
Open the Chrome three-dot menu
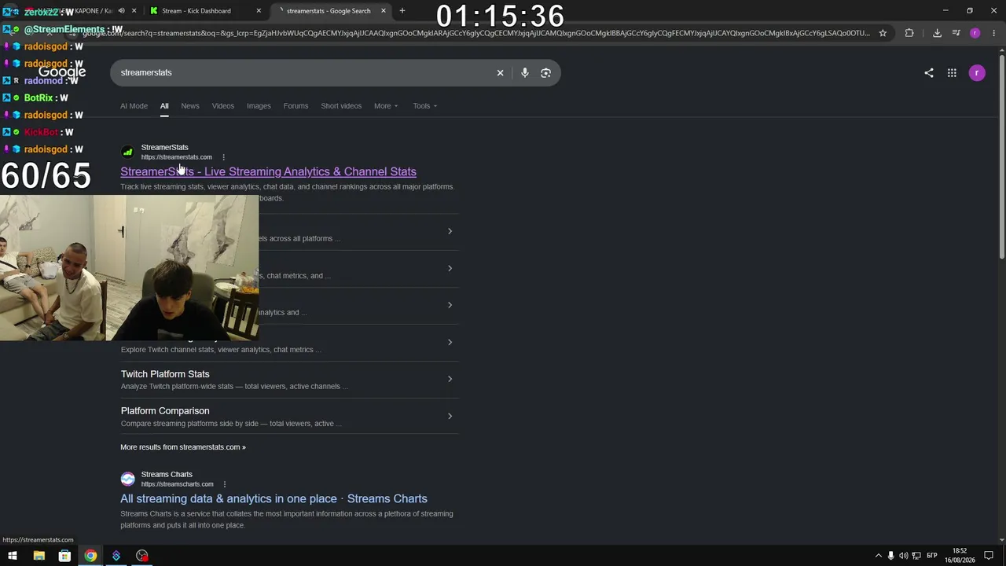coord(993,33)
